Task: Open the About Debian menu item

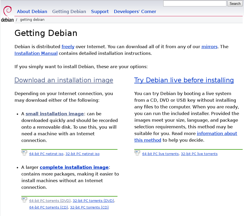Action: coord(32,11)
